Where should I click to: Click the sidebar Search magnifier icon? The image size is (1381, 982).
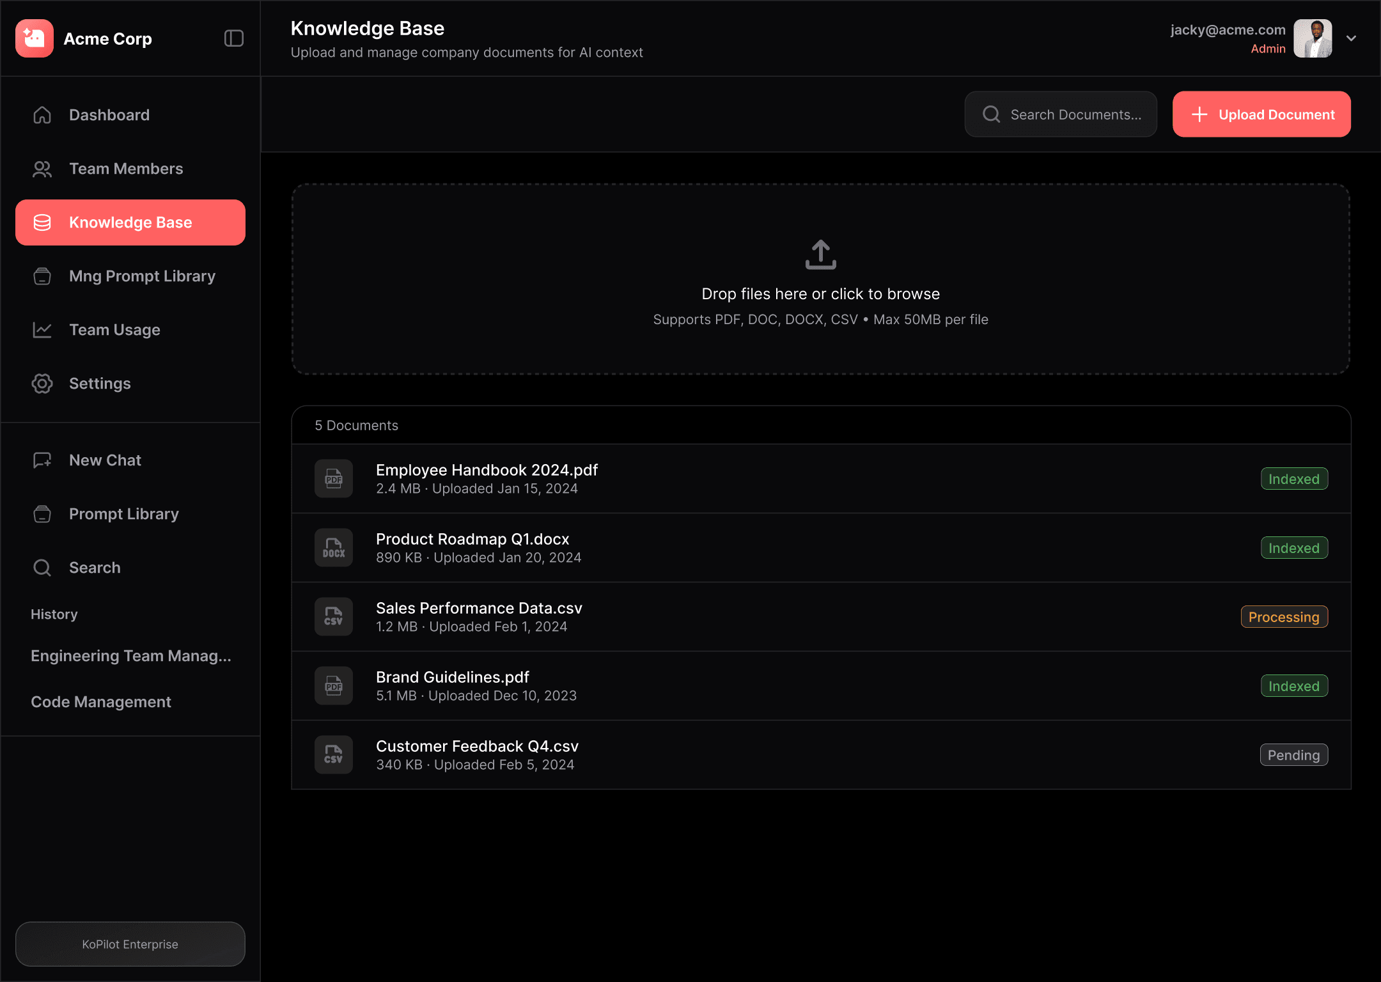(42, 568)
